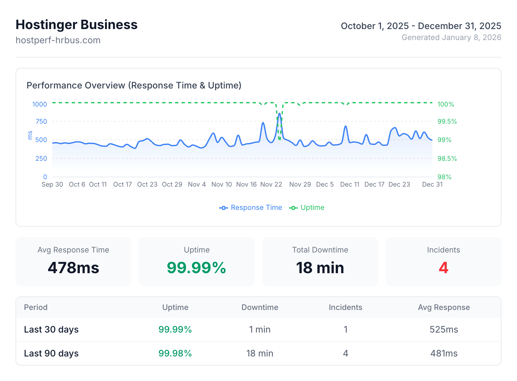Screen dimensions: 517x381
Task: Click the Dec 11 x-axis date label
Action: [x=350, y=184]
